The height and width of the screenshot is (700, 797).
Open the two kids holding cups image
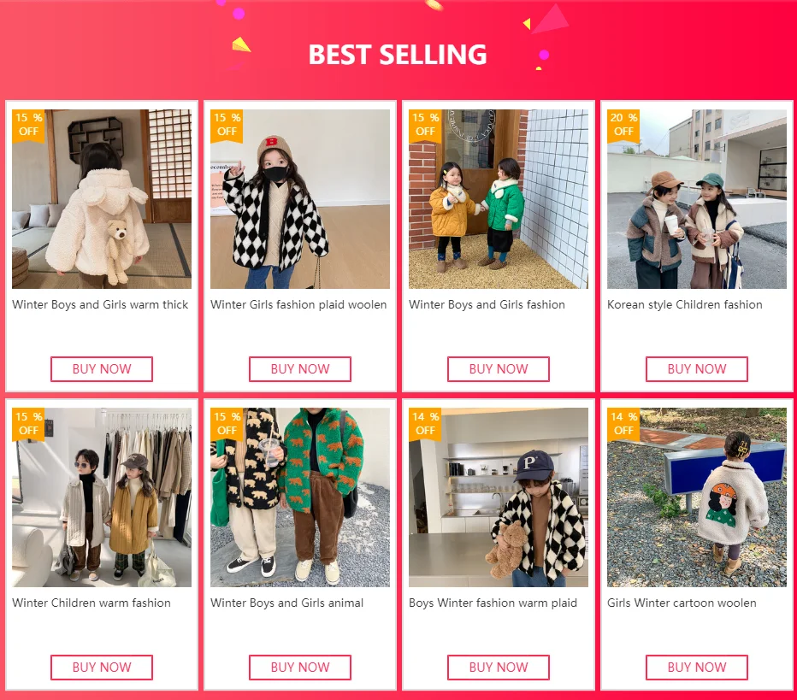point(697,199)
